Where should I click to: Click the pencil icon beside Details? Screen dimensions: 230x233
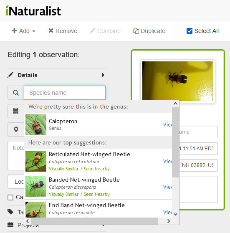(x=10, y=75)
